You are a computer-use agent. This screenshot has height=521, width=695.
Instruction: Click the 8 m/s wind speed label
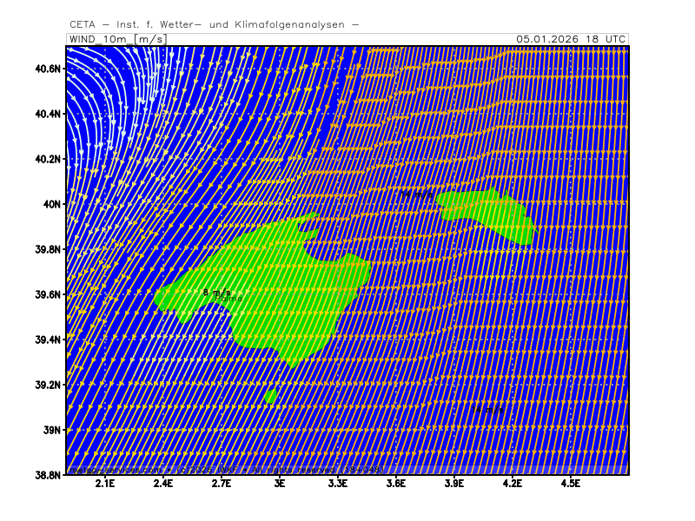click(x=216, y=293)
